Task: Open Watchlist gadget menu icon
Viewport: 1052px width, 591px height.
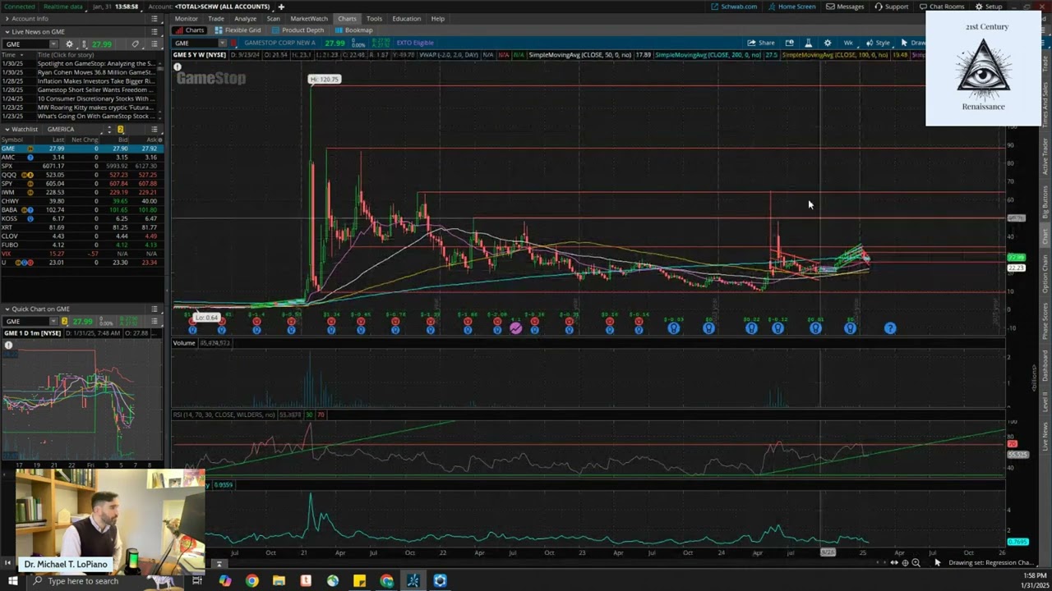Action: point(155,129)
